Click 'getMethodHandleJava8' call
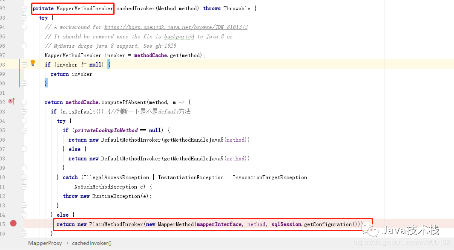 click(x=194, y=140)
